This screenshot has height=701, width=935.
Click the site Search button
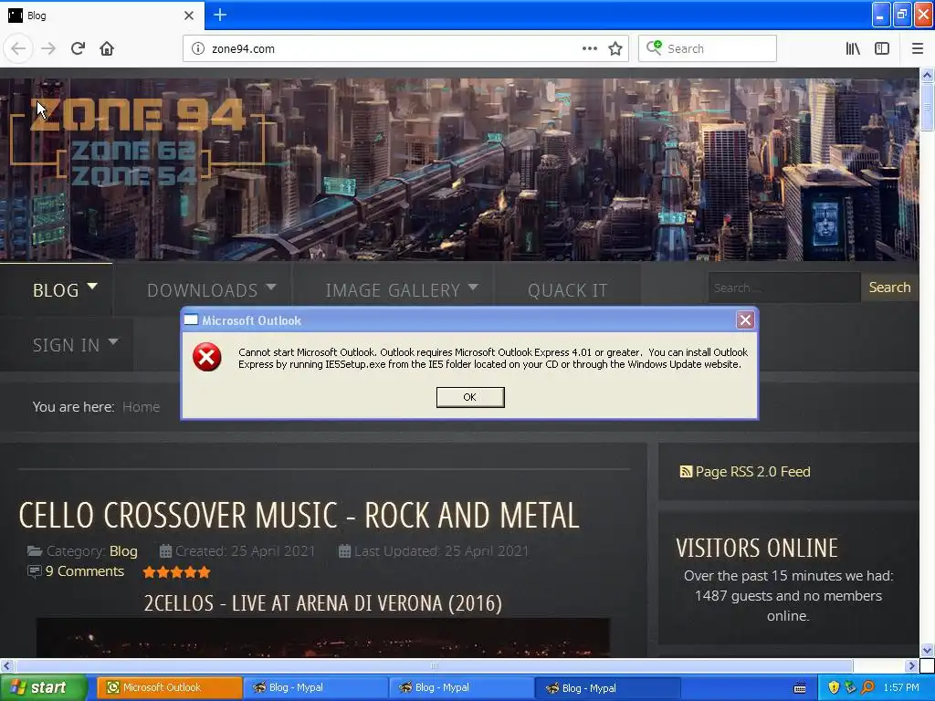889,288
